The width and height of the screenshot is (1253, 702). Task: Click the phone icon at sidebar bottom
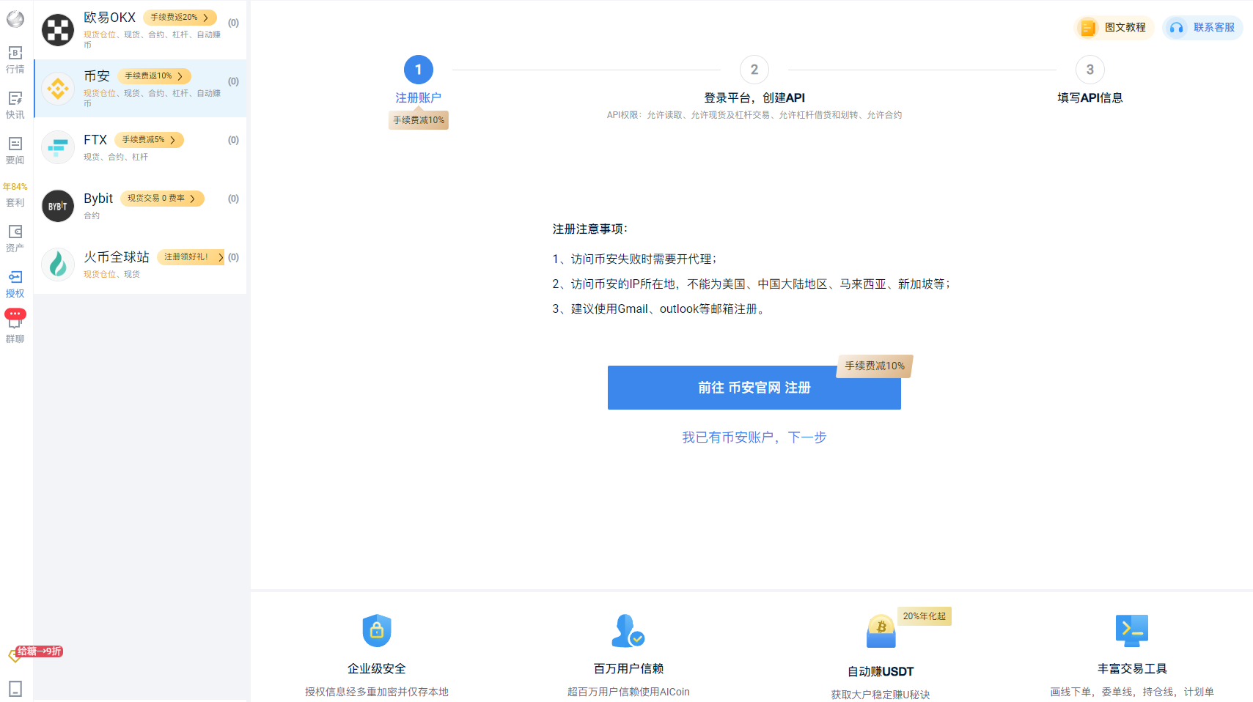pyautogui.click(x=15, y=689)
